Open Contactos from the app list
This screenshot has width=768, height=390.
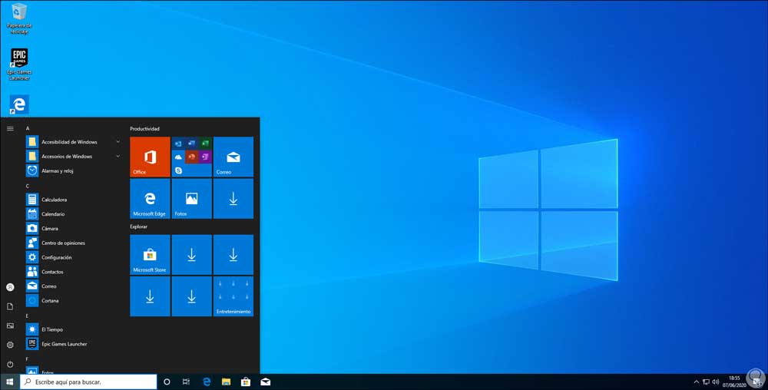[x=74, y=272]
